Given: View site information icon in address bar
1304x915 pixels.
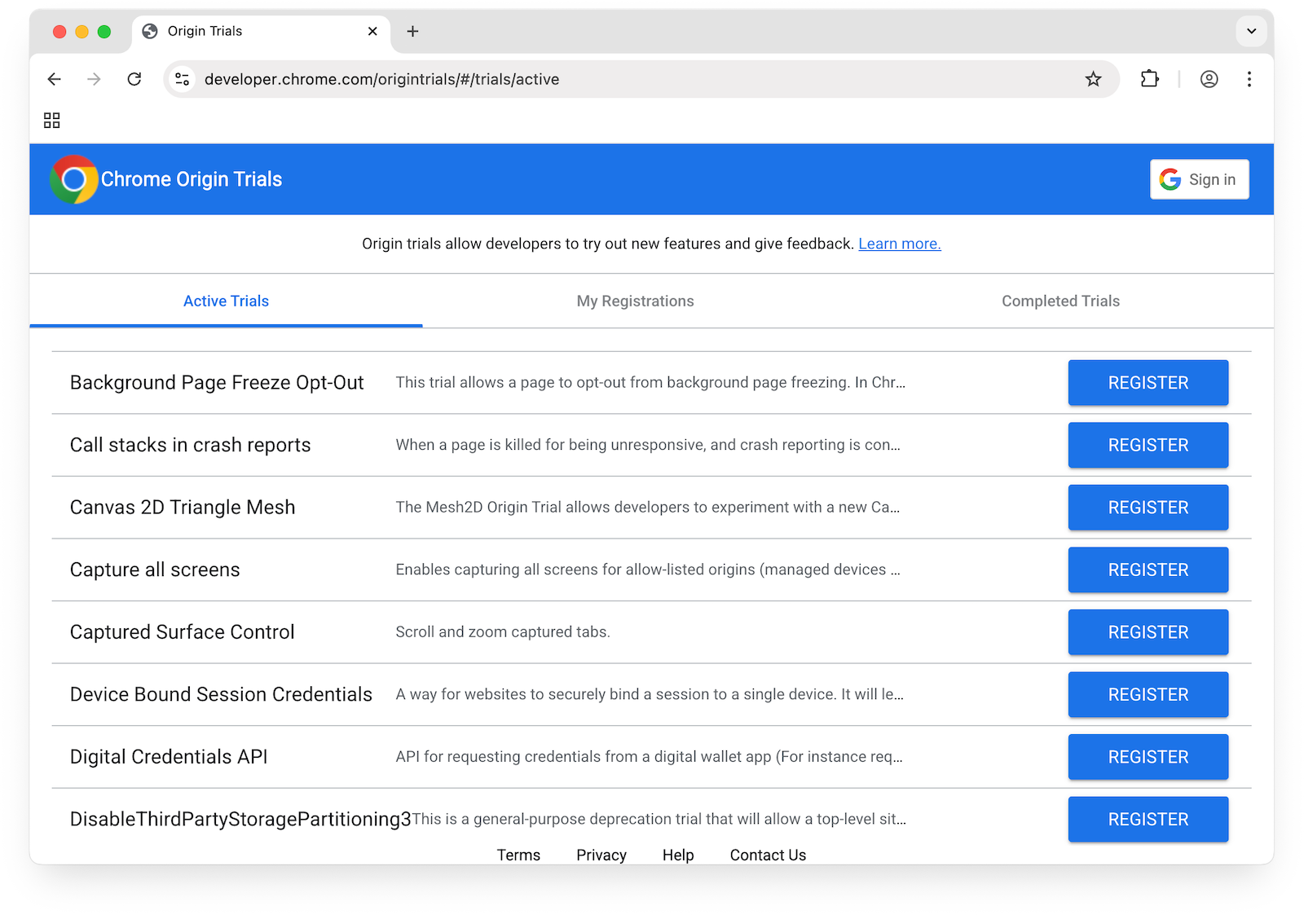Looking at the screenshot, I should click(183, 79).
